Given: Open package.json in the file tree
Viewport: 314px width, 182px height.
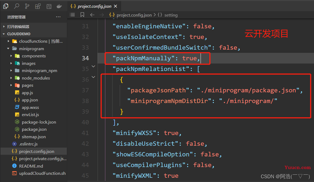Looking at the screenshot, I should [x=34, y=129].
